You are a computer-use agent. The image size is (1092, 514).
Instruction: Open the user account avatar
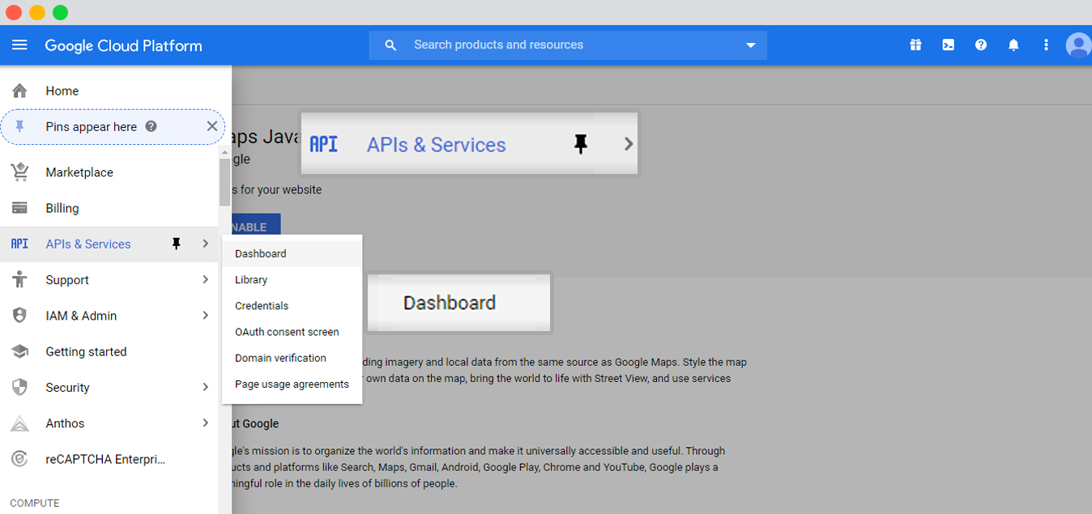pyautogui.click(x=1078, y=45)
